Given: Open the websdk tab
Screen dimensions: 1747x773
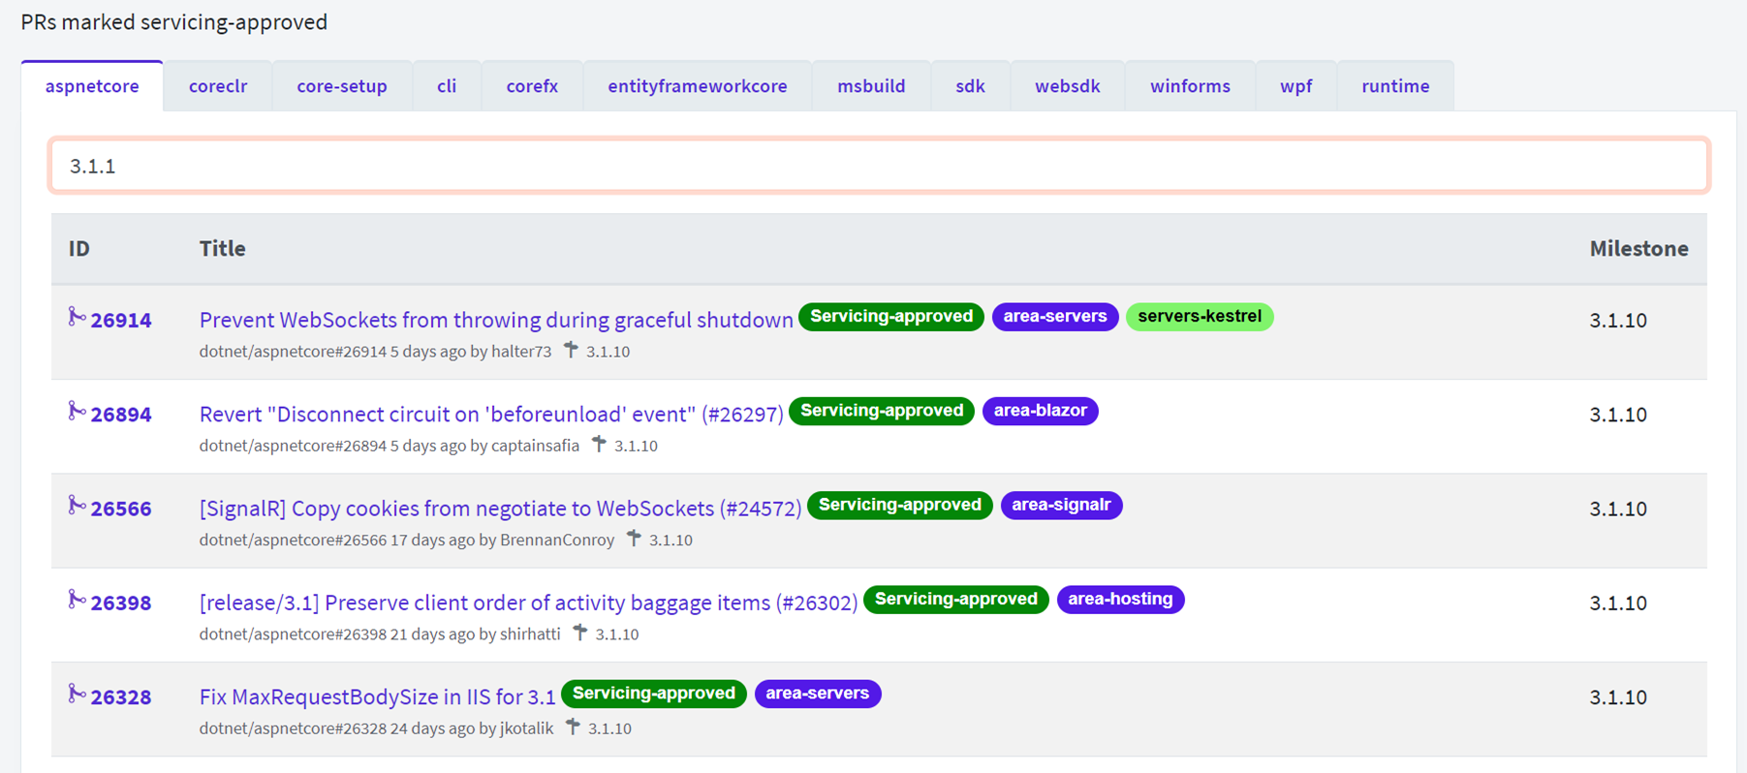Looking at the screenshot, I should 1068,86.
